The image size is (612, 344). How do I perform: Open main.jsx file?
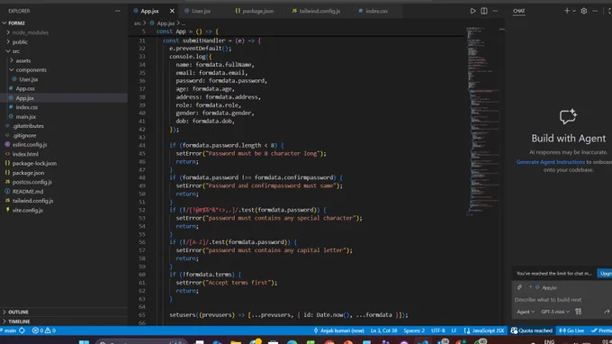26,116
